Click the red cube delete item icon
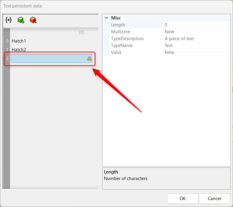This screenshot has height=207, width=233. pyautogui.click(x=33, y=20)
